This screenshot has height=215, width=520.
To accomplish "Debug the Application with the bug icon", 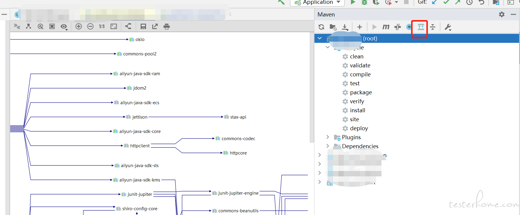I will [364, 2].
